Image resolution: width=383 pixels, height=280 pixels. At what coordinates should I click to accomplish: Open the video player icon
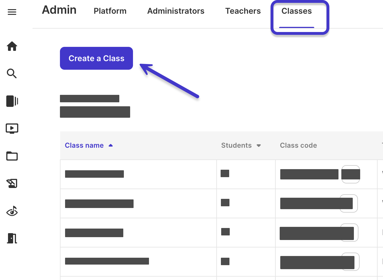(x=12, y=129)
